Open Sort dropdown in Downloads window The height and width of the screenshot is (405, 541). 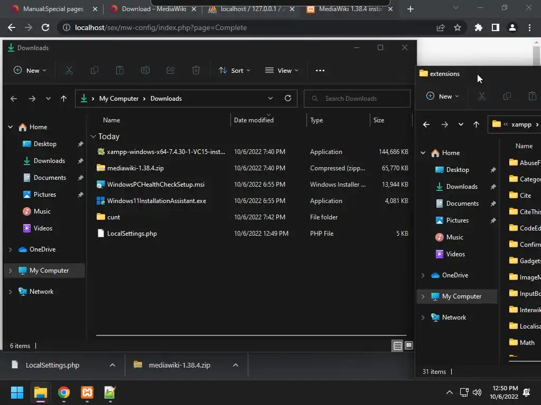pos(235,70)
